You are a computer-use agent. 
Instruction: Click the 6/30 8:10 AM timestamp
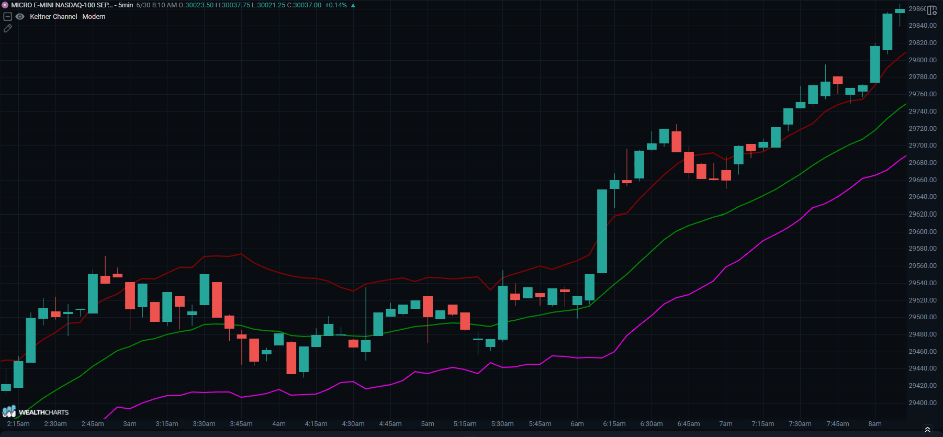tap(156, 5)
